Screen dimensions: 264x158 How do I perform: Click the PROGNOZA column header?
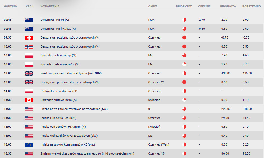tap(228, 6)
